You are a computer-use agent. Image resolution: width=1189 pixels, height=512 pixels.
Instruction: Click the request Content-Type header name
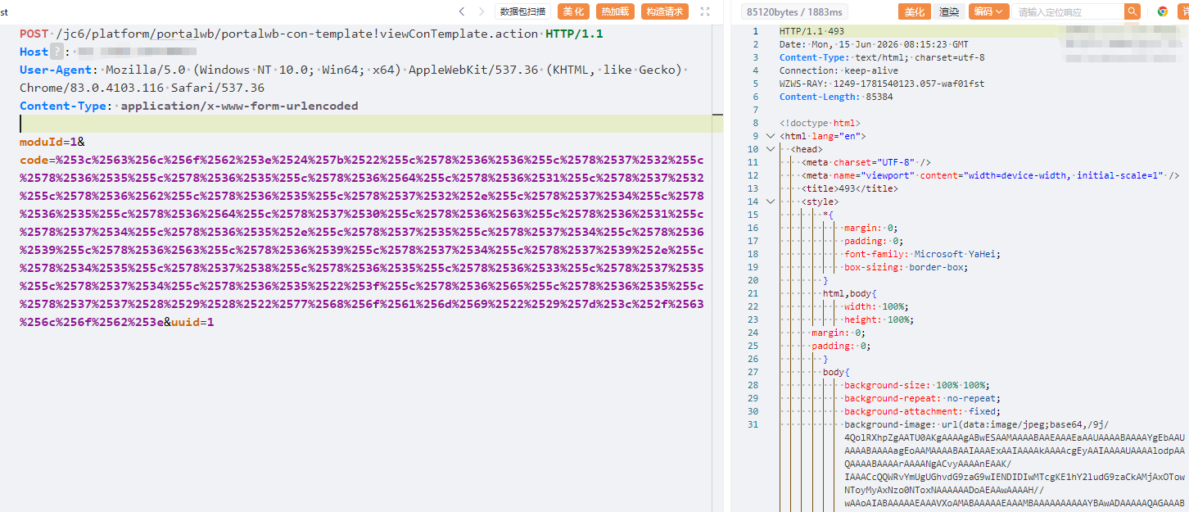[64, 106]
